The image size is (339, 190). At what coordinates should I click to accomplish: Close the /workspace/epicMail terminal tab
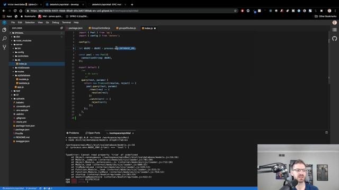(x=133, y=133)
